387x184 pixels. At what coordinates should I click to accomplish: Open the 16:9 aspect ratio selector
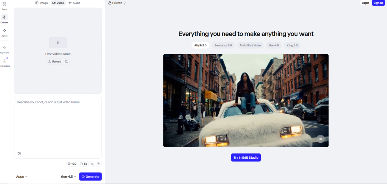click(x=72, y=164)
